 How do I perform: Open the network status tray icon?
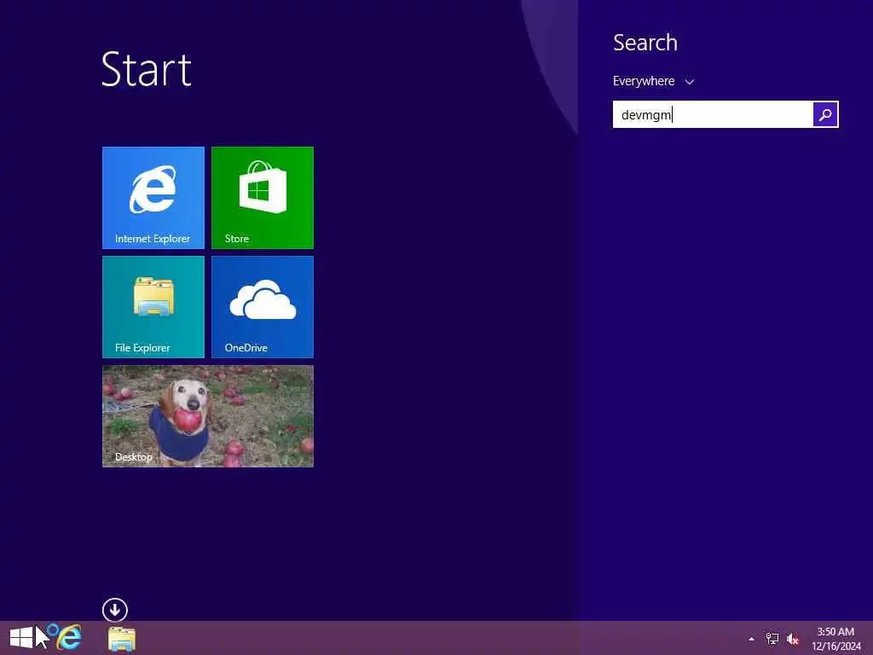point(772,639)
